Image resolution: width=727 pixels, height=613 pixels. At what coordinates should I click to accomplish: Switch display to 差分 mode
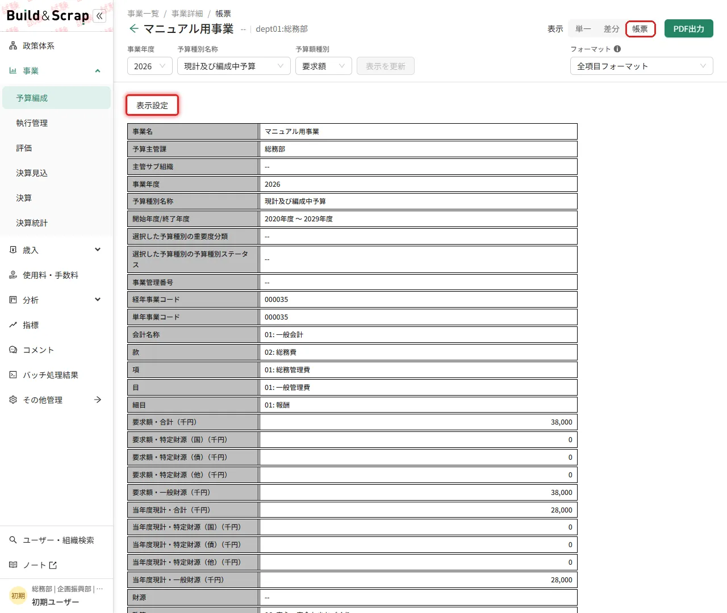pyautogui.click(x=612, y=29)
